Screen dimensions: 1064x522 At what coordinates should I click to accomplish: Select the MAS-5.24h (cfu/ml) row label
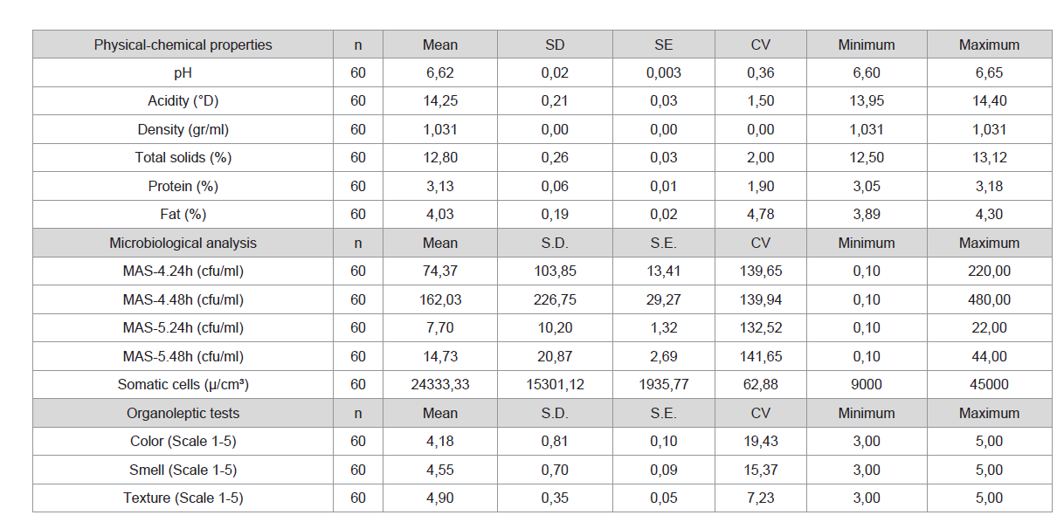tap(183, 328)
